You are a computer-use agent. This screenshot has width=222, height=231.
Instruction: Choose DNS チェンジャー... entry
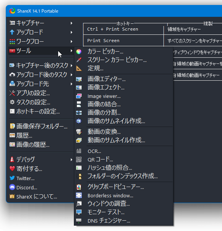coord(124,221)
